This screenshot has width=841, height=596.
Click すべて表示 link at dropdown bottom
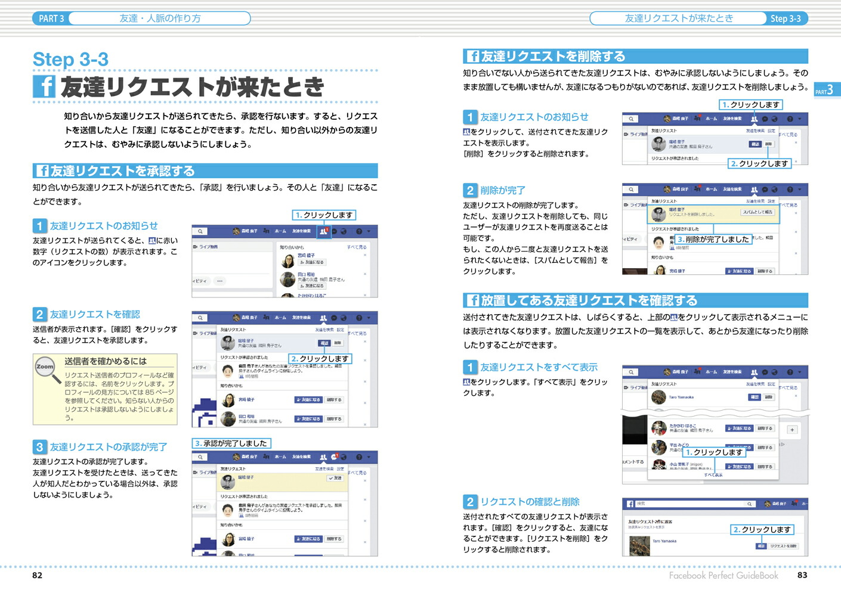pos(713,475)
